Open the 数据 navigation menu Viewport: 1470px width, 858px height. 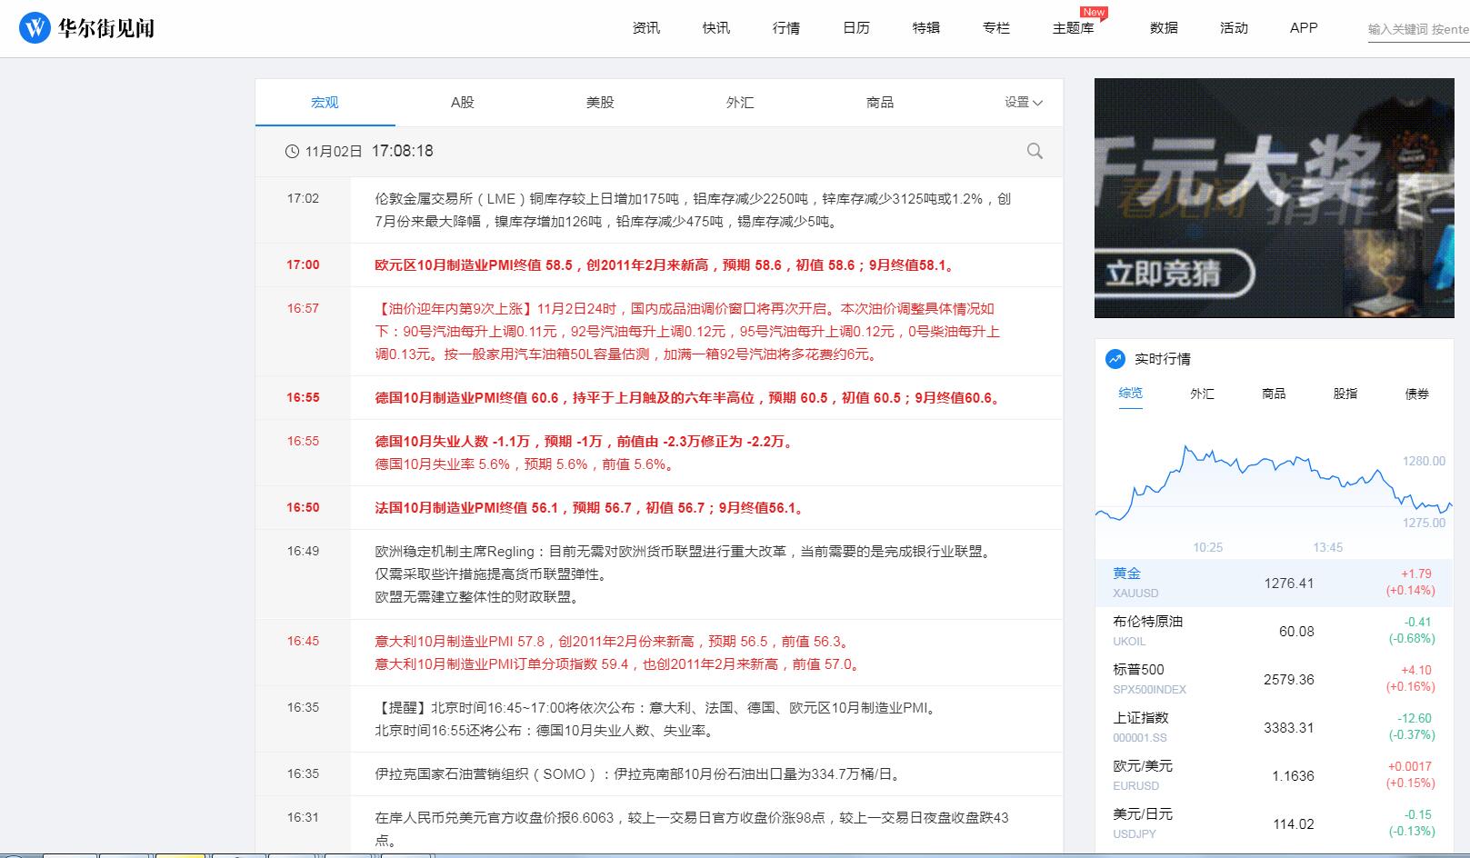[1162, 28]
